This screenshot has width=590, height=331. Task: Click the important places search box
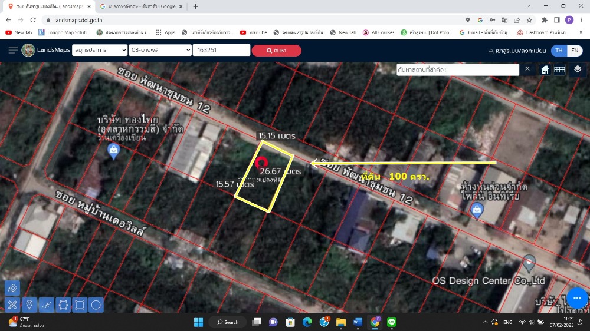click(x=458, y=69)
